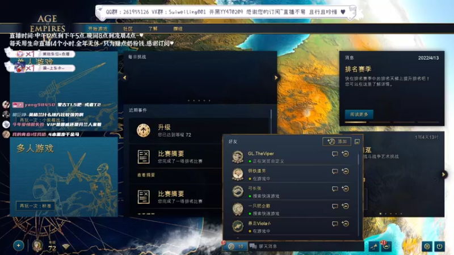The image size is (454, 255).
Task: Click the round plus button
Action: click(19, 246)
